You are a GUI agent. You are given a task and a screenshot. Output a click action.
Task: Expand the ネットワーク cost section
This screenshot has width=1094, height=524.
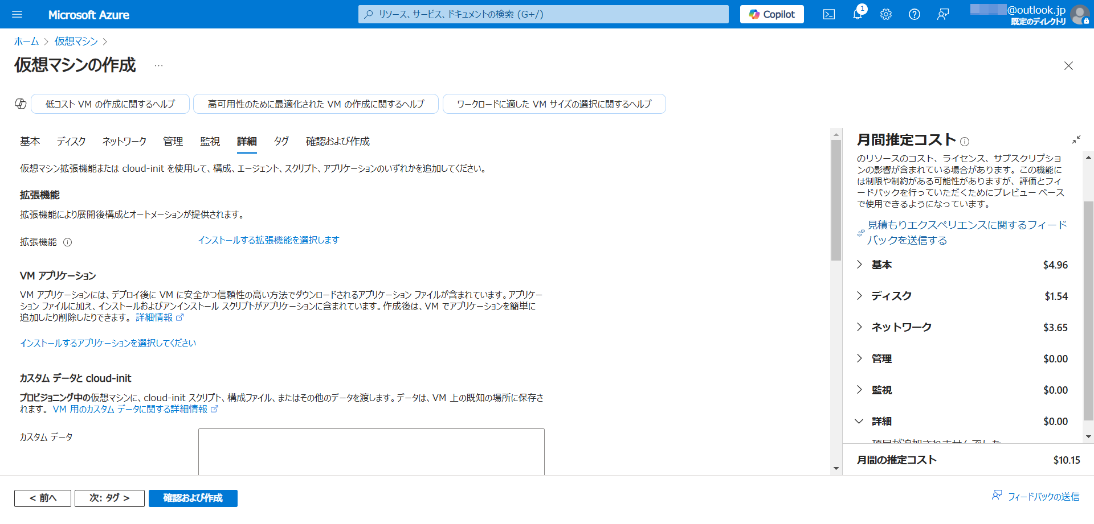click(x=859, y=327)
